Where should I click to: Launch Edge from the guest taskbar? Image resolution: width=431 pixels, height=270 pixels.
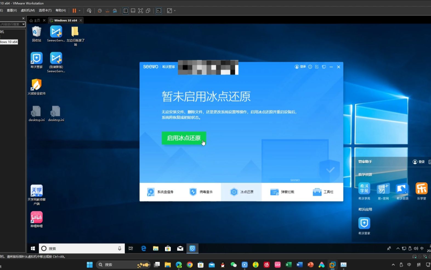click(143, 249)
